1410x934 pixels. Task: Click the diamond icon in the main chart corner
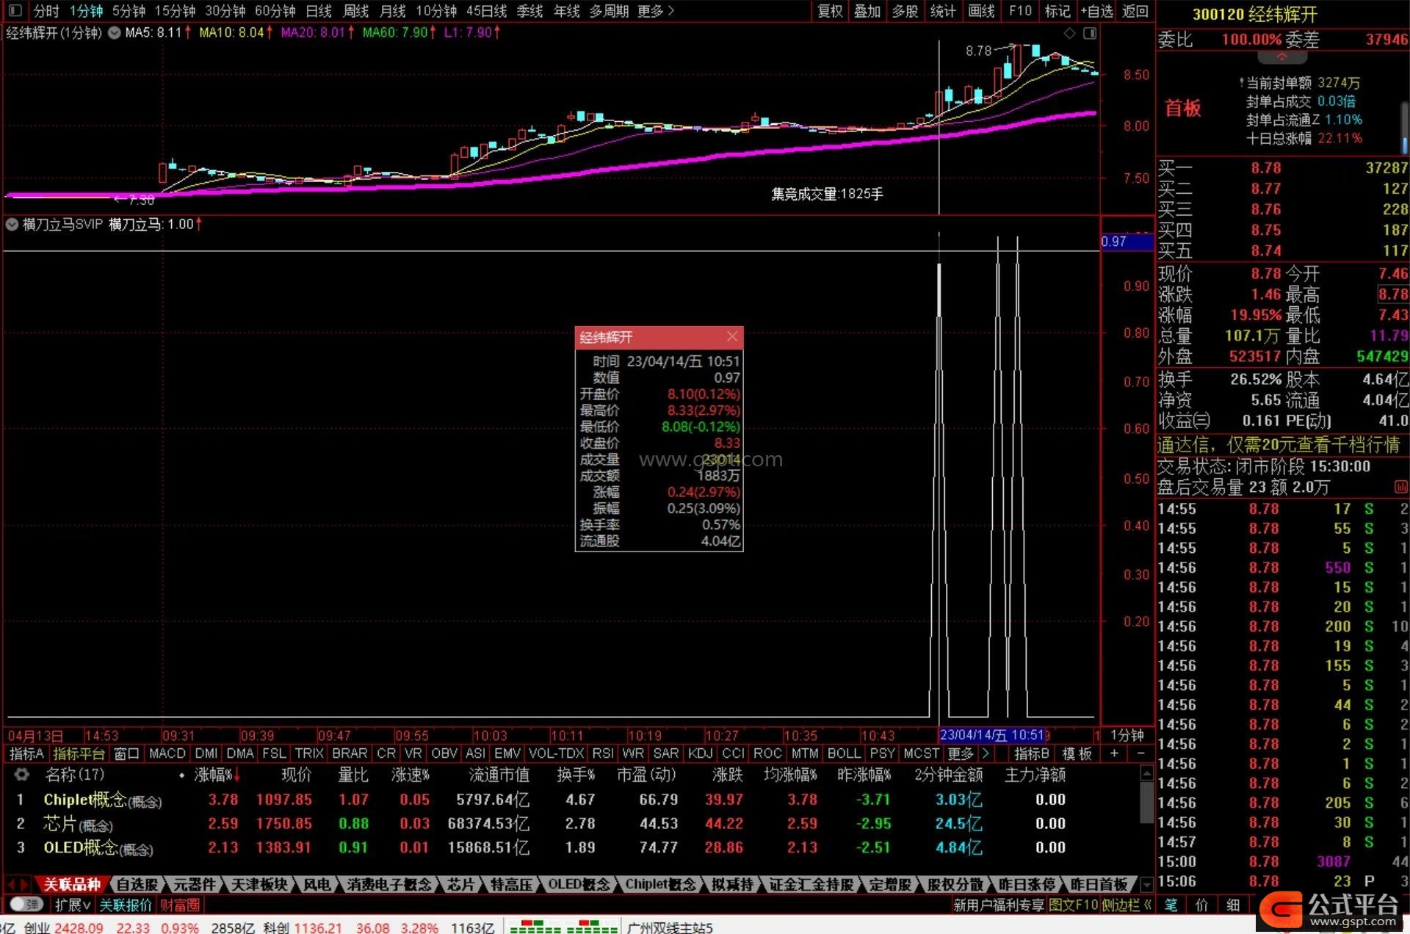point(1069,33)
